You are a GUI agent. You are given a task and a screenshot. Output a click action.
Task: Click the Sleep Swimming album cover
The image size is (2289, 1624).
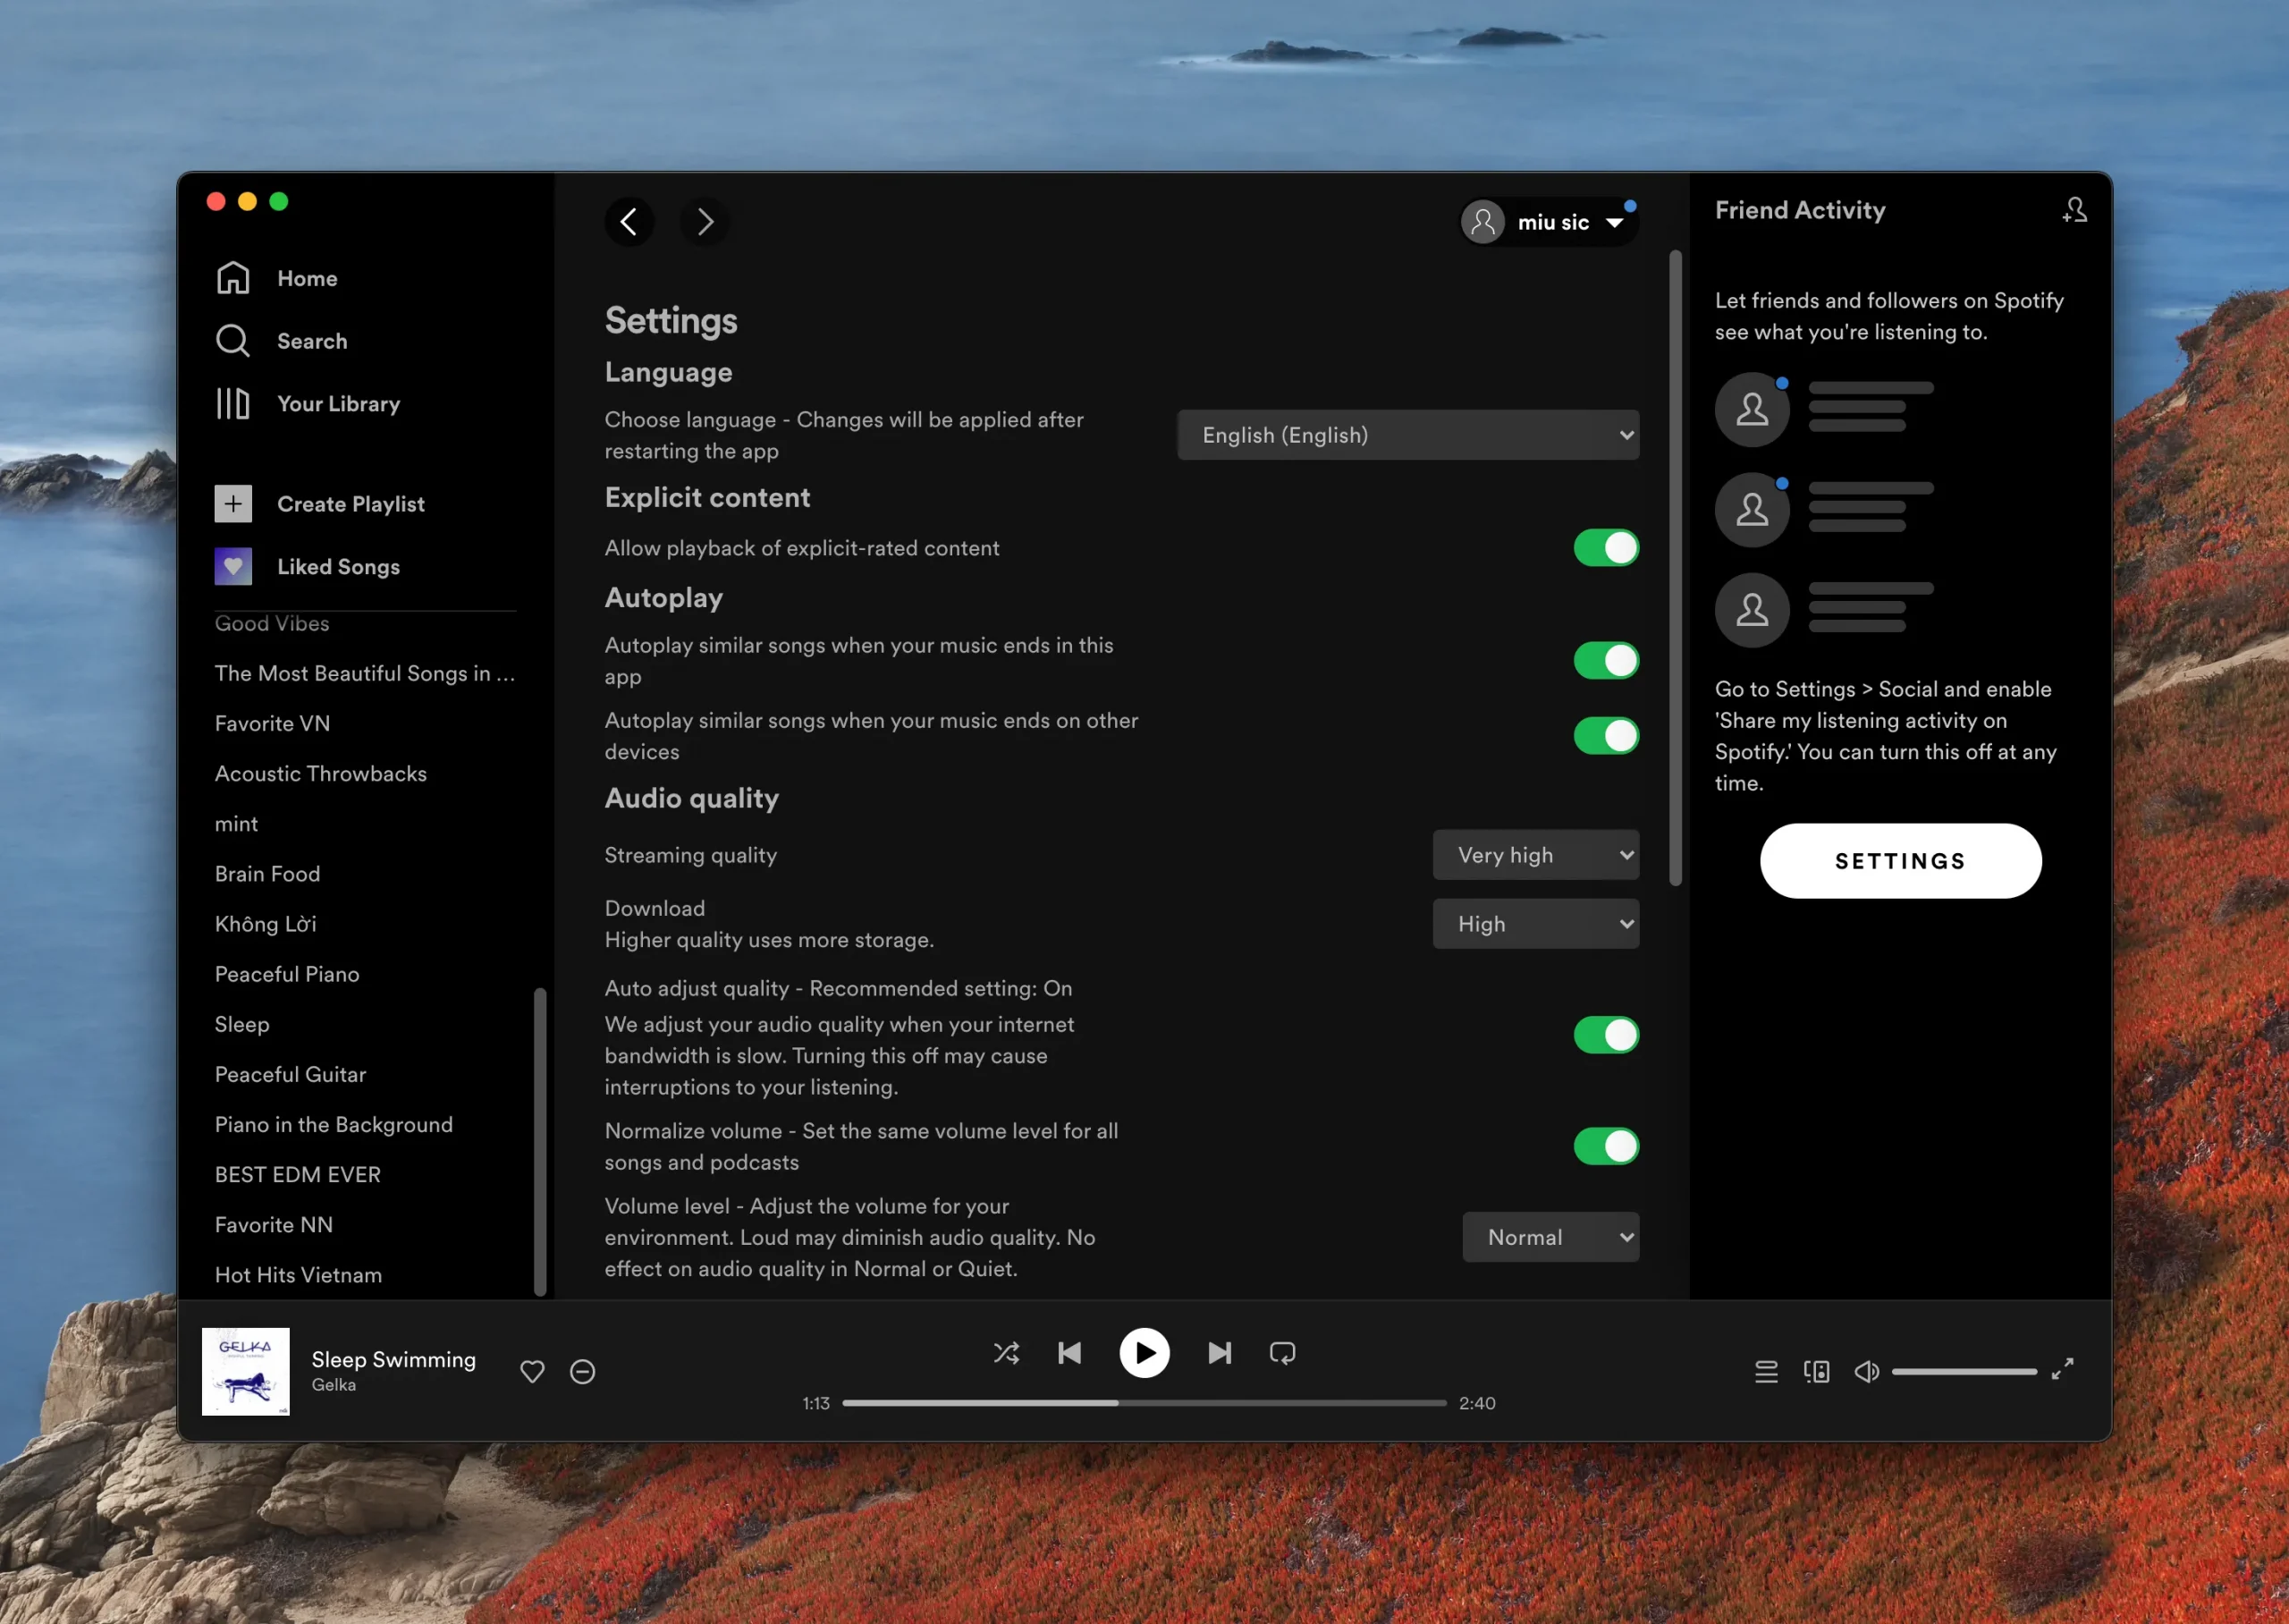[x=246, y=1371]
